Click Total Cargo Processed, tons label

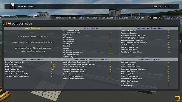coord(131,52)
